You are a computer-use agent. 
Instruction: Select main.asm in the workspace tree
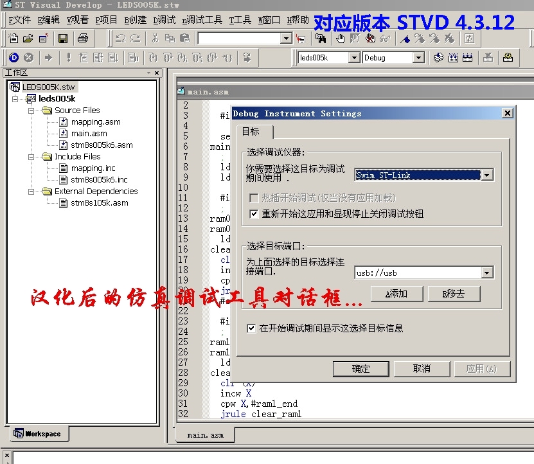coord(89,134)
